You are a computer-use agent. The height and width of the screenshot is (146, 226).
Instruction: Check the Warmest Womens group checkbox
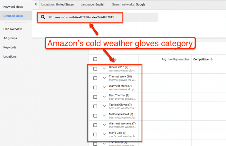pos(95,125)
